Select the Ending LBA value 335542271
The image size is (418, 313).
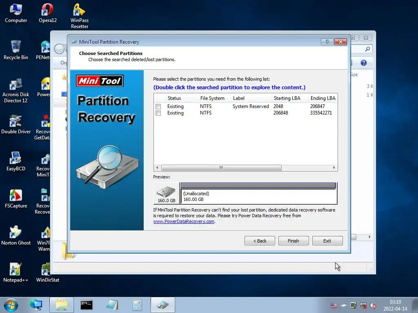(x=321, y=113)
